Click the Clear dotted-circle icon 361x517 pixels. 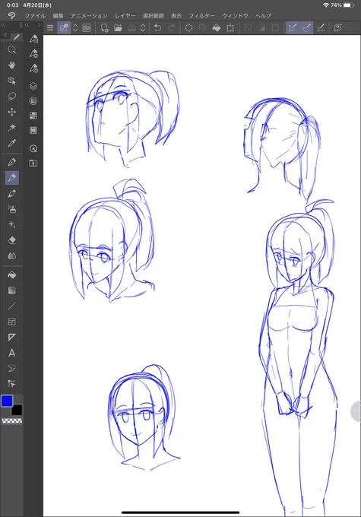pyautogui.click(x=188, y=27)
